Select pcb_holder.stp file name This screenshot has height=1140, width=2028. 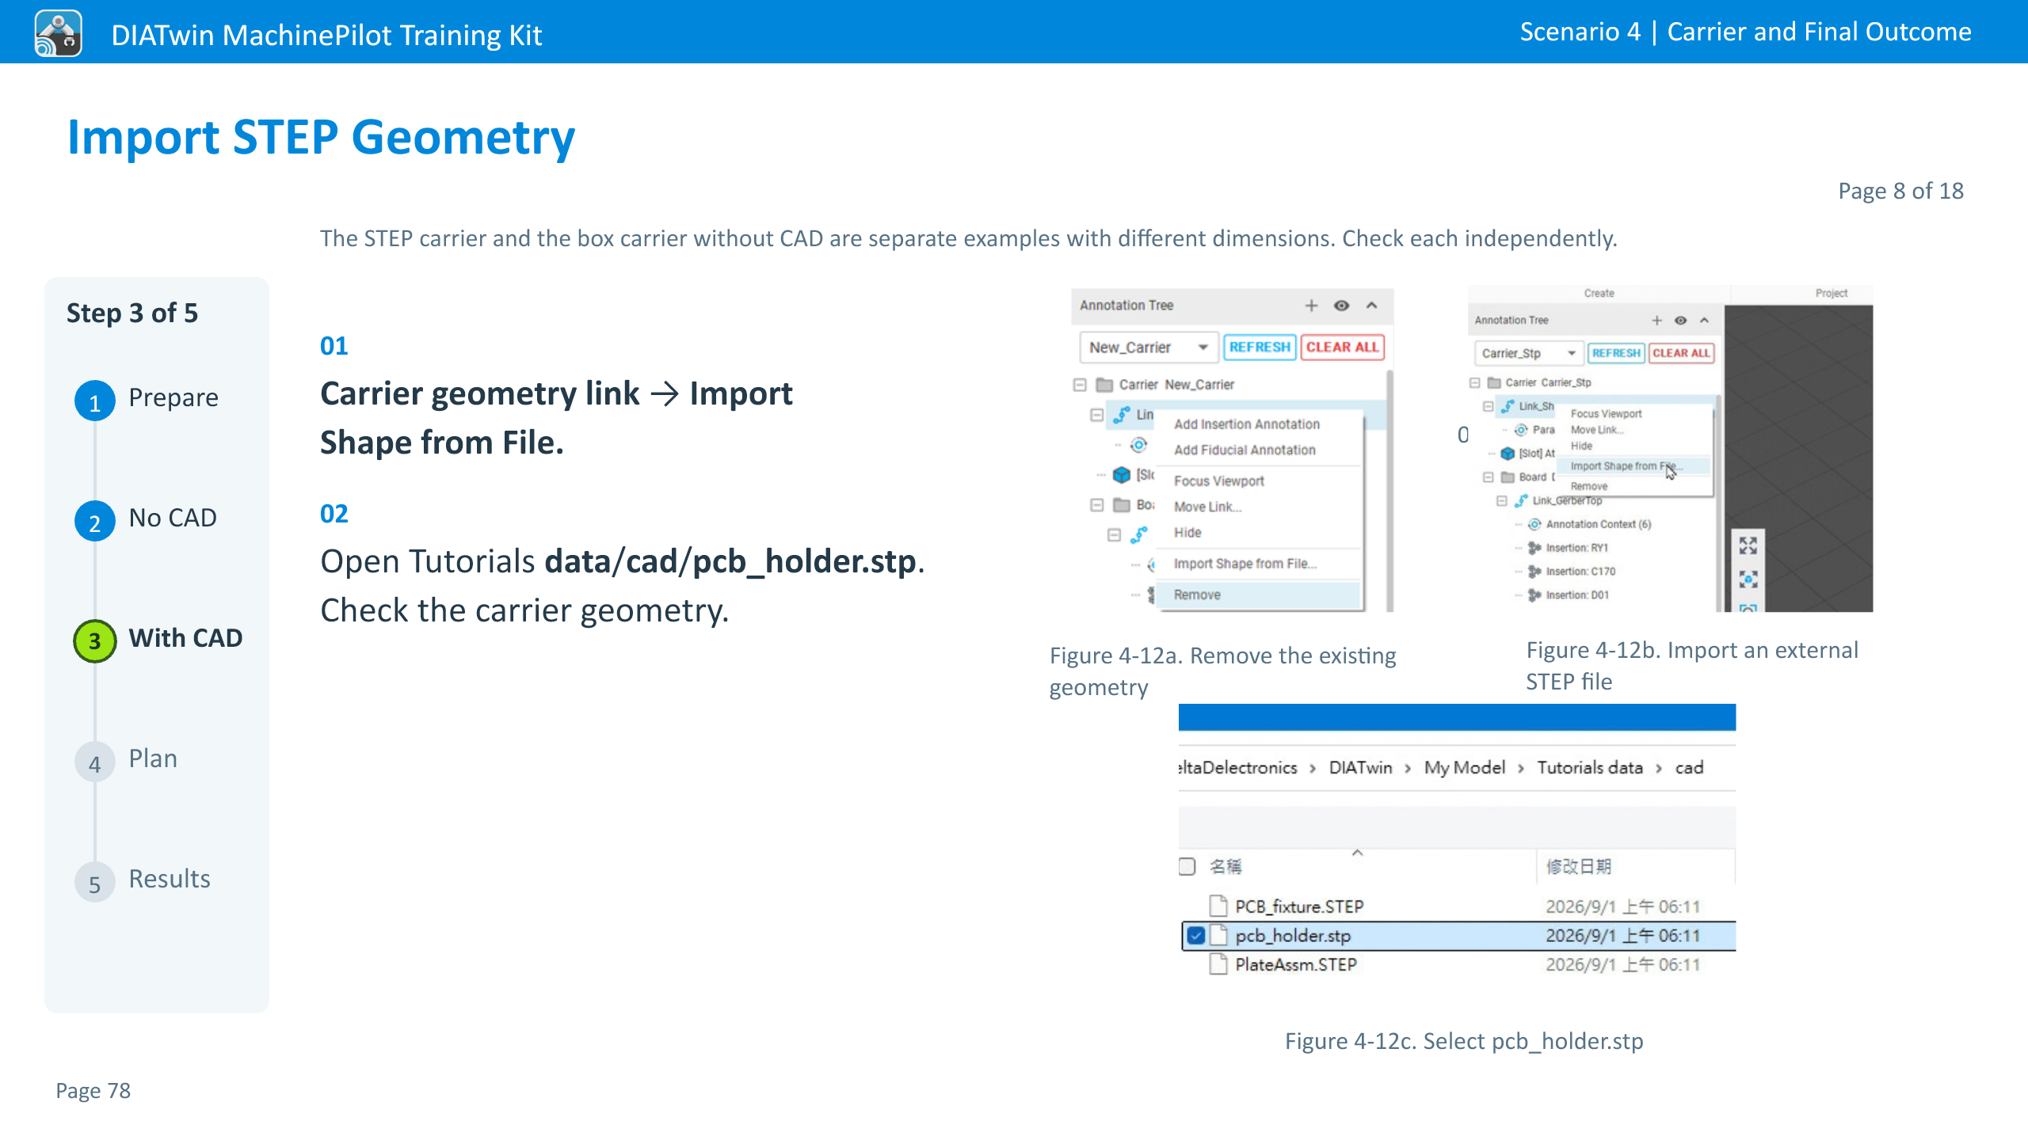[1293, 936]
